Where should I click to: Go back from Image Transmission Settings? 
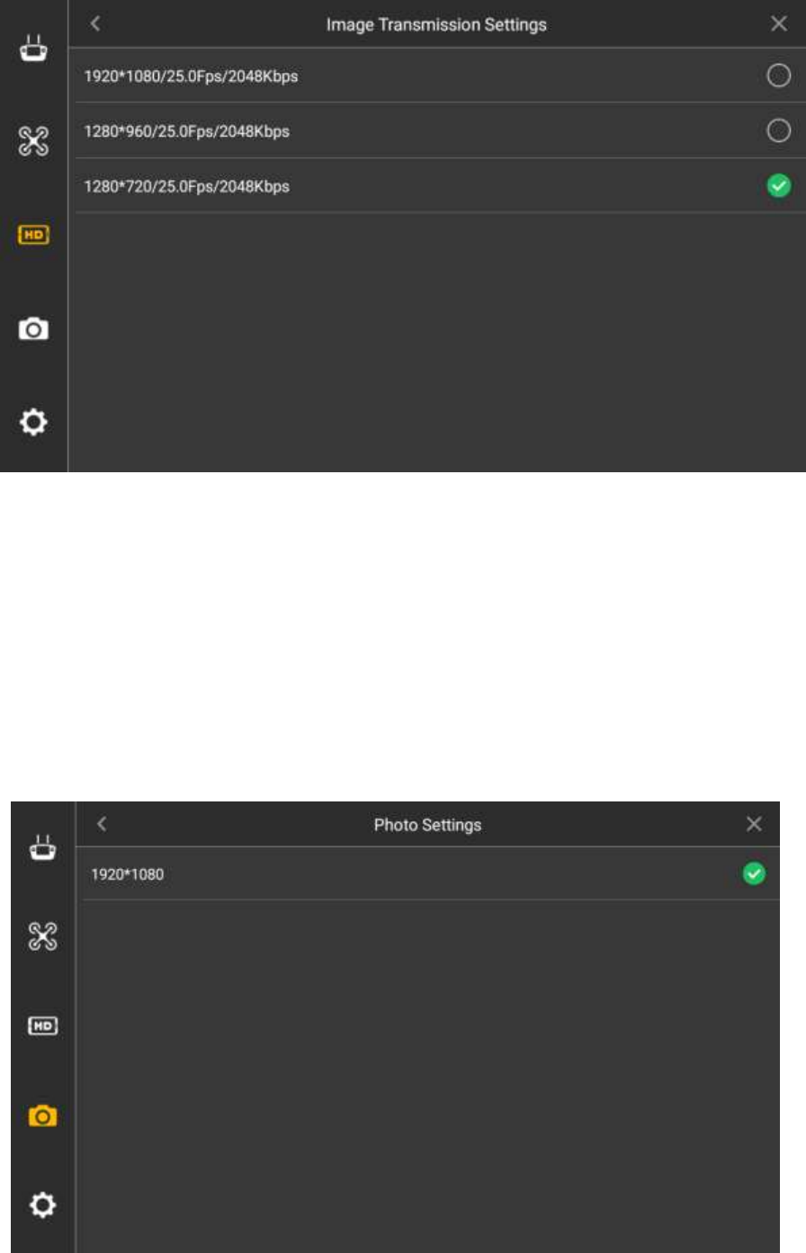point(95,24)
